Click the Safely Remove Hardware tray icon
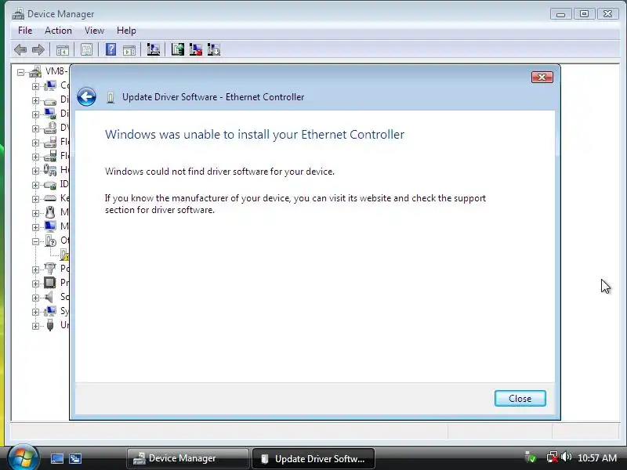Viewport: 627px width, 470px height. [x=531, y=457]
